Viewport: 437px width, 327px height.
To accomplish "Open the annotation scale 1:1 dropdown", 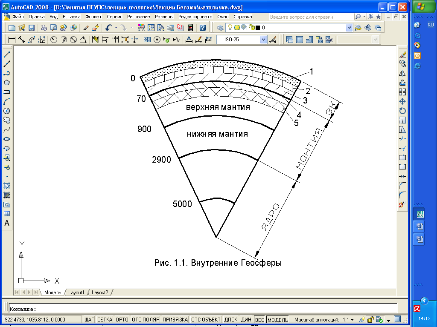I will point(348,320).
